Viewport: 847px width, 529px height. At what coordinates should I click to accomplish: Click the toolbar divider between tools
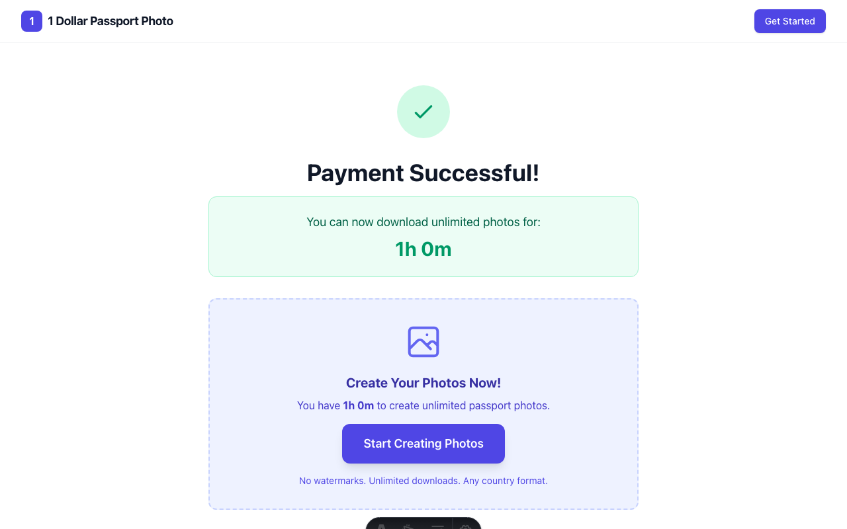pyautogui.click(x=453, y=526)
